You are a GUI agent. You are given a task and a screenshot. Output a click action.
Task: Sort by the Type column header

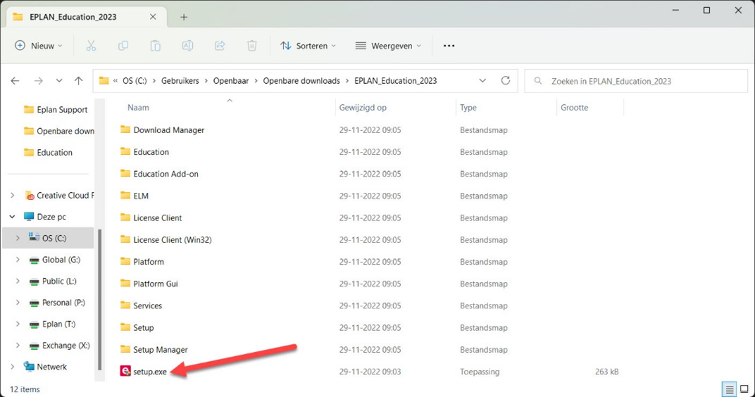[x=468, y=108]
